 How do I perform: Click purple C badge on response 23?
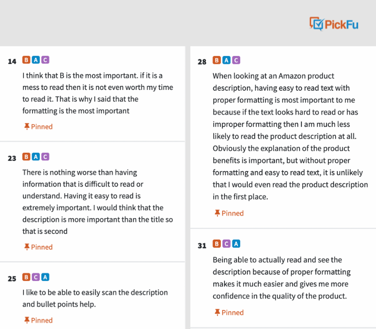pos(45,157)
